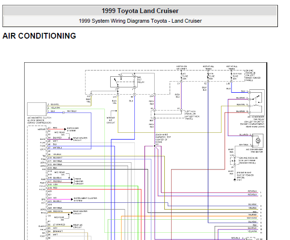290x240 pixels.
Task: Click the HTR FUSE 50A label
Action: [212, 76]
